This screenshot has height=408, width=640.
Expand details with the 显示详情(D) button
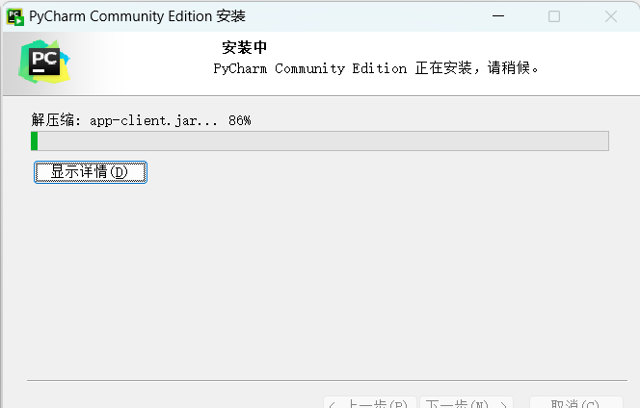(90, 172)
